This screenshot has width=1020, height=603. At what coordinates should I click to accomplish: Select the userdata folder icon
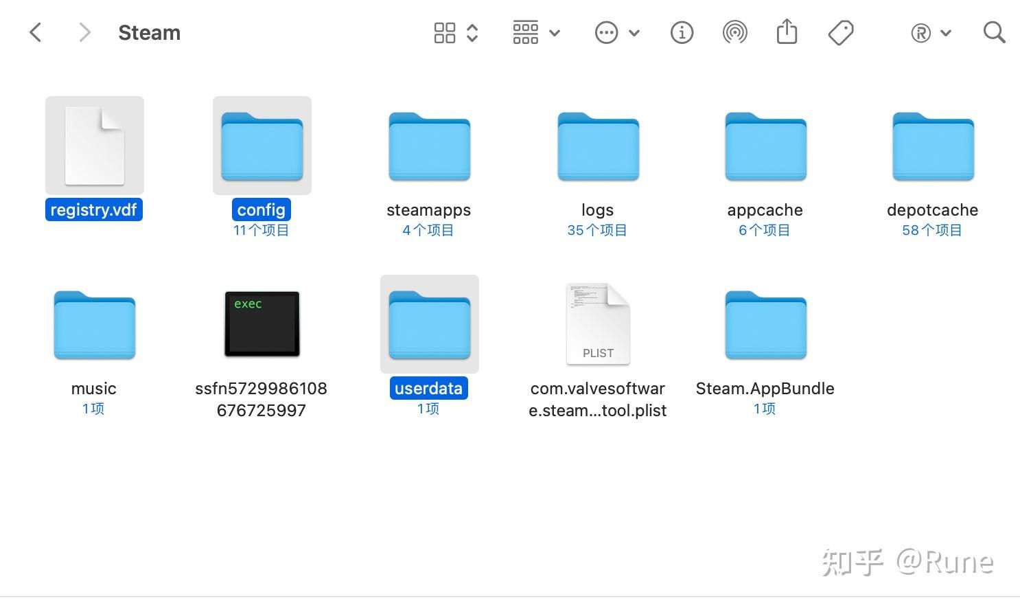point(430,325)
